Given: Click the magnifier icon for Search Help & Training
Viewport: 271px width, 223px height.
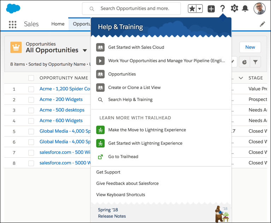Looking at the screenshot, I should (x=100, y=100).
